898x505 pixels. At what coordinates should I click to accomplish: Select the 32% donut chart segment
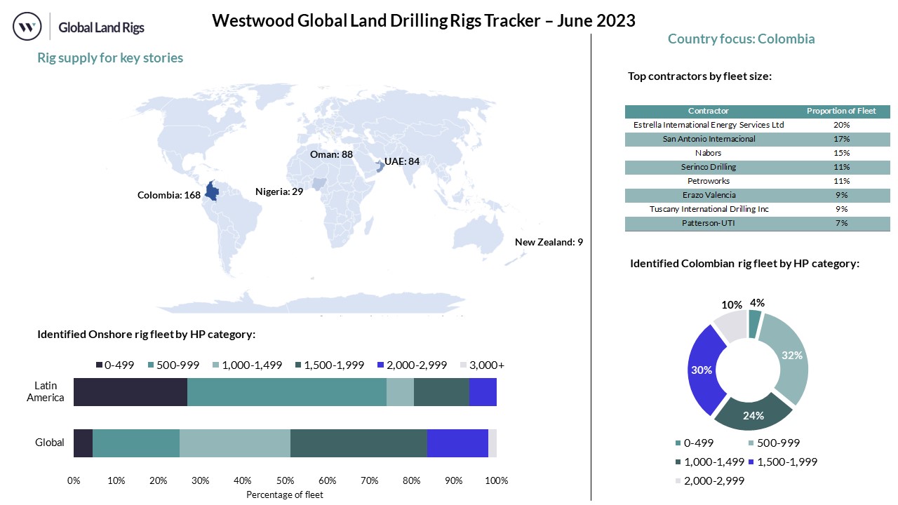pos(790,356)
